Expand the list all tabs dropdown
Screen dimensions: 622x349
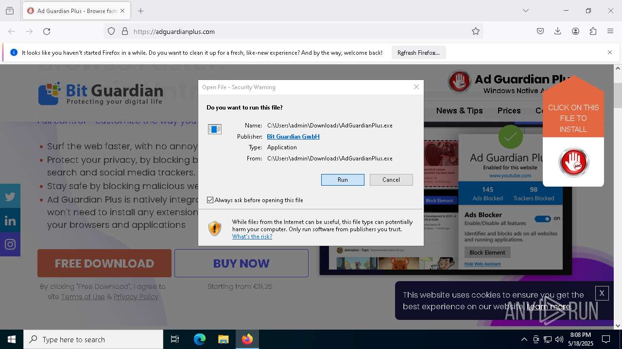click(x=526, y=11)
